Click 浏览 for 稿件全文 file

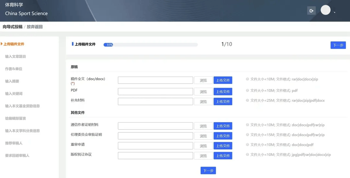pos(203,80)
